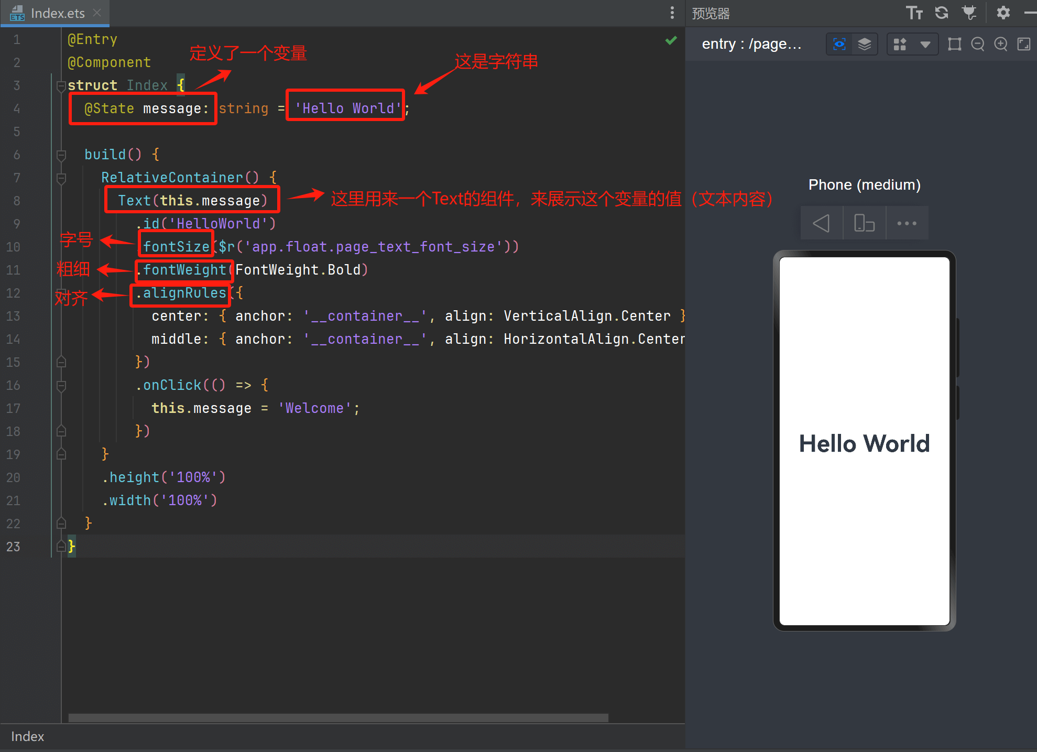Collapse the struct Index fold marker
Viewport: 1037px width, 752px height.
pyautogui.click(x=61, y=86)
